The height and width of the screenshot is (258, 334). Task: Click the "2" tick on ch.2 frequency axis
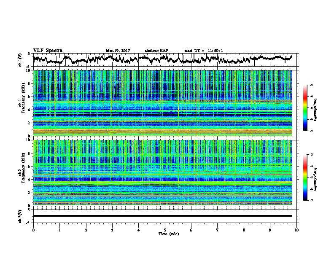(30, 193)
